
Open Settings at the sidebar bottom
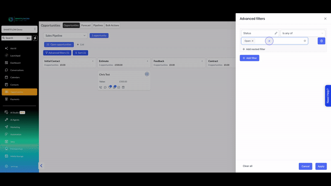coord(14,167)
